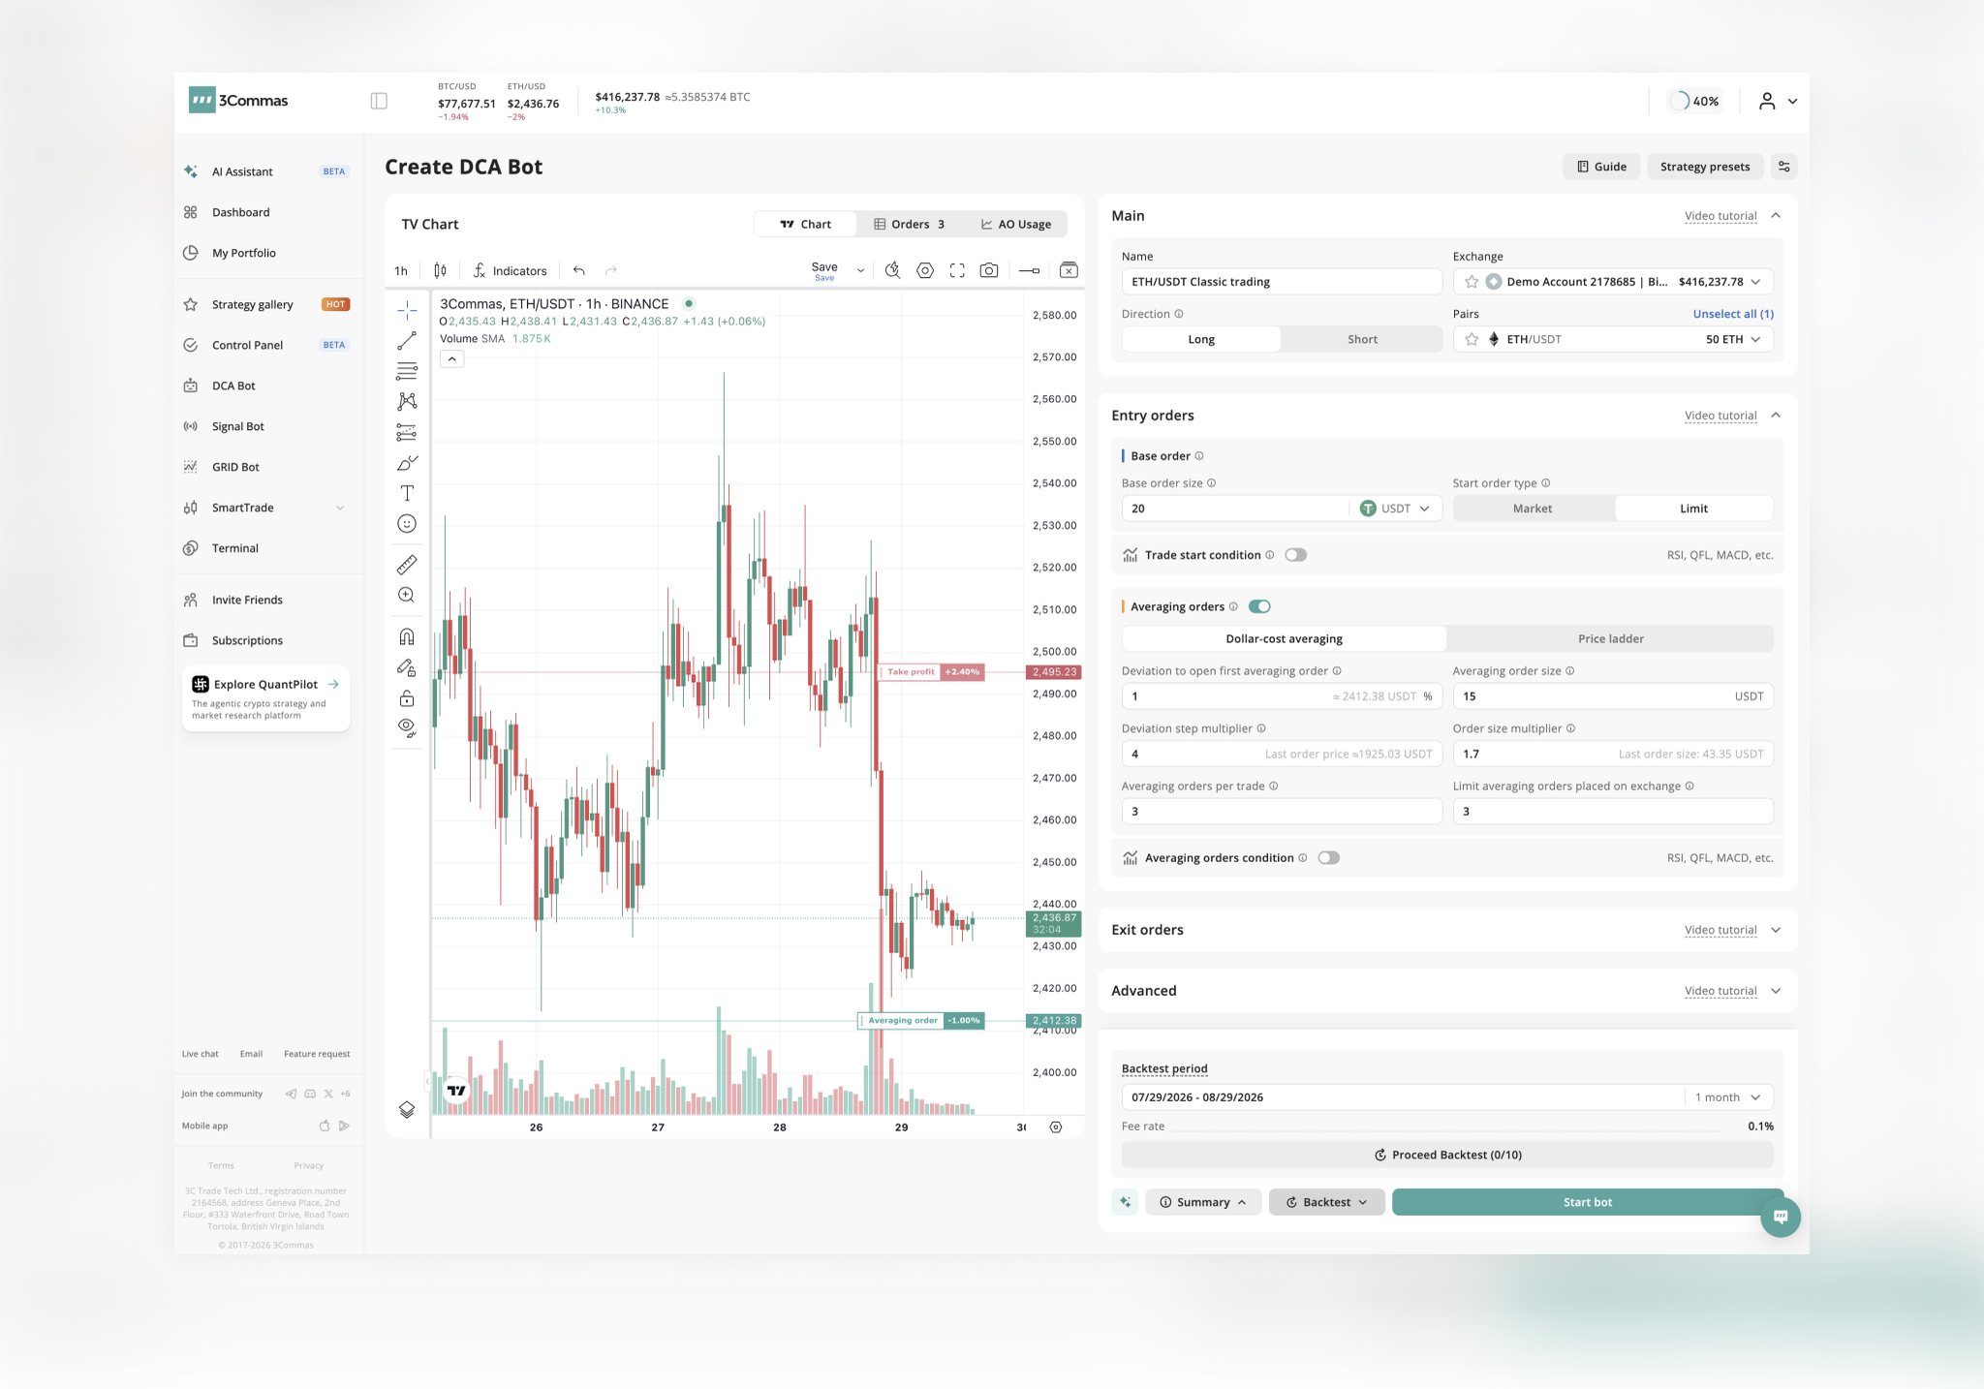Click the Unselect all (1) link
Image resolution: width=1984 pixels, height=1389 pixels.
pos(1733,314)
